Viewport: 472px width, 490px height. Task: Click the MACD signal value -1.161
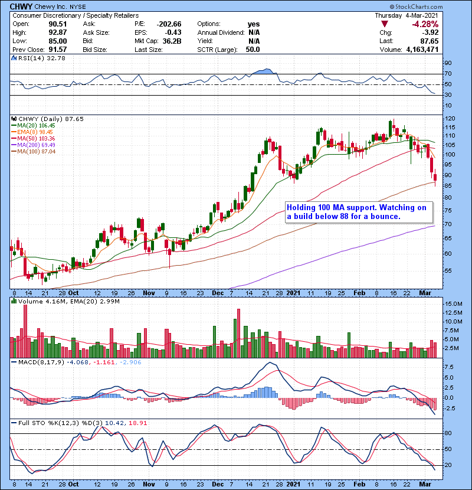(104, 362)
